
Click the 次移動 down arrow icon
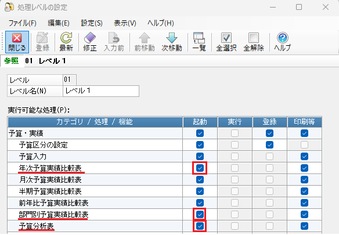pos(172,38)
